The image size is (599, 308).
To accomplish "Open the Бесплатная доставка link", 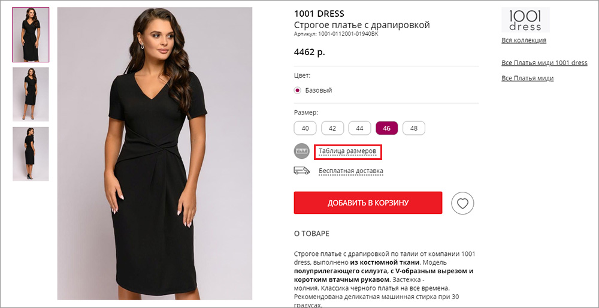I will pyautogui.click(x=351, y=171).
